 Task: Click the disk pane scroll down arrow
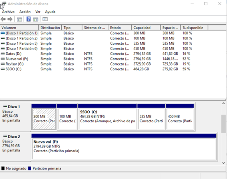(223, 163)
